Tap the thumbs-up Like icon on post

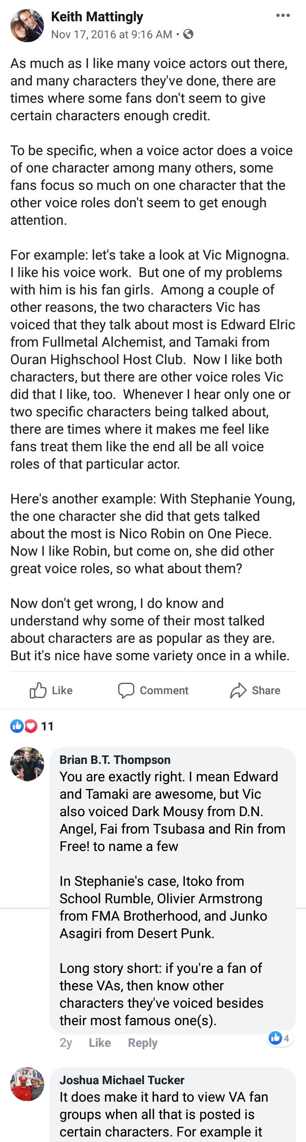point(38,690)
